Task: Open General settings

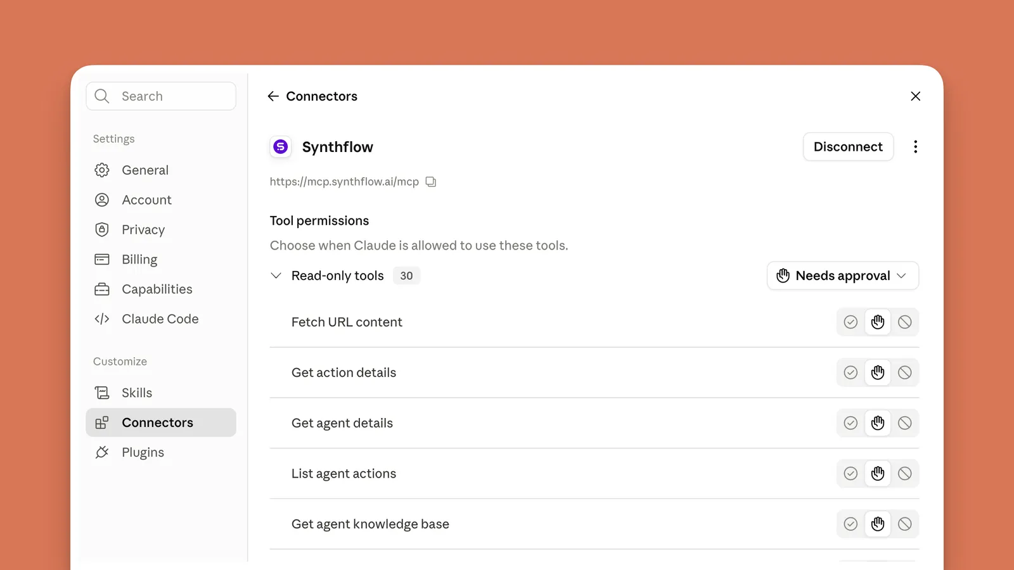Action: pyautogui.click(x=161, y=170)
